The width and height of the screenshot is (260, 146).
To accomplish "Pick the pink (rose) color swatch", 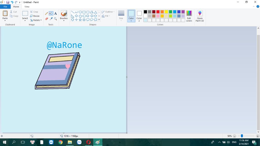I will pos(158,16).
